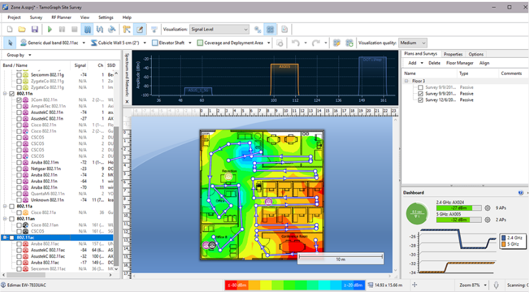Image resolution: width=529 pixels, height=293 pixels.
Task: Open settings gear for 5 GHz AX005
Action: 487,220
